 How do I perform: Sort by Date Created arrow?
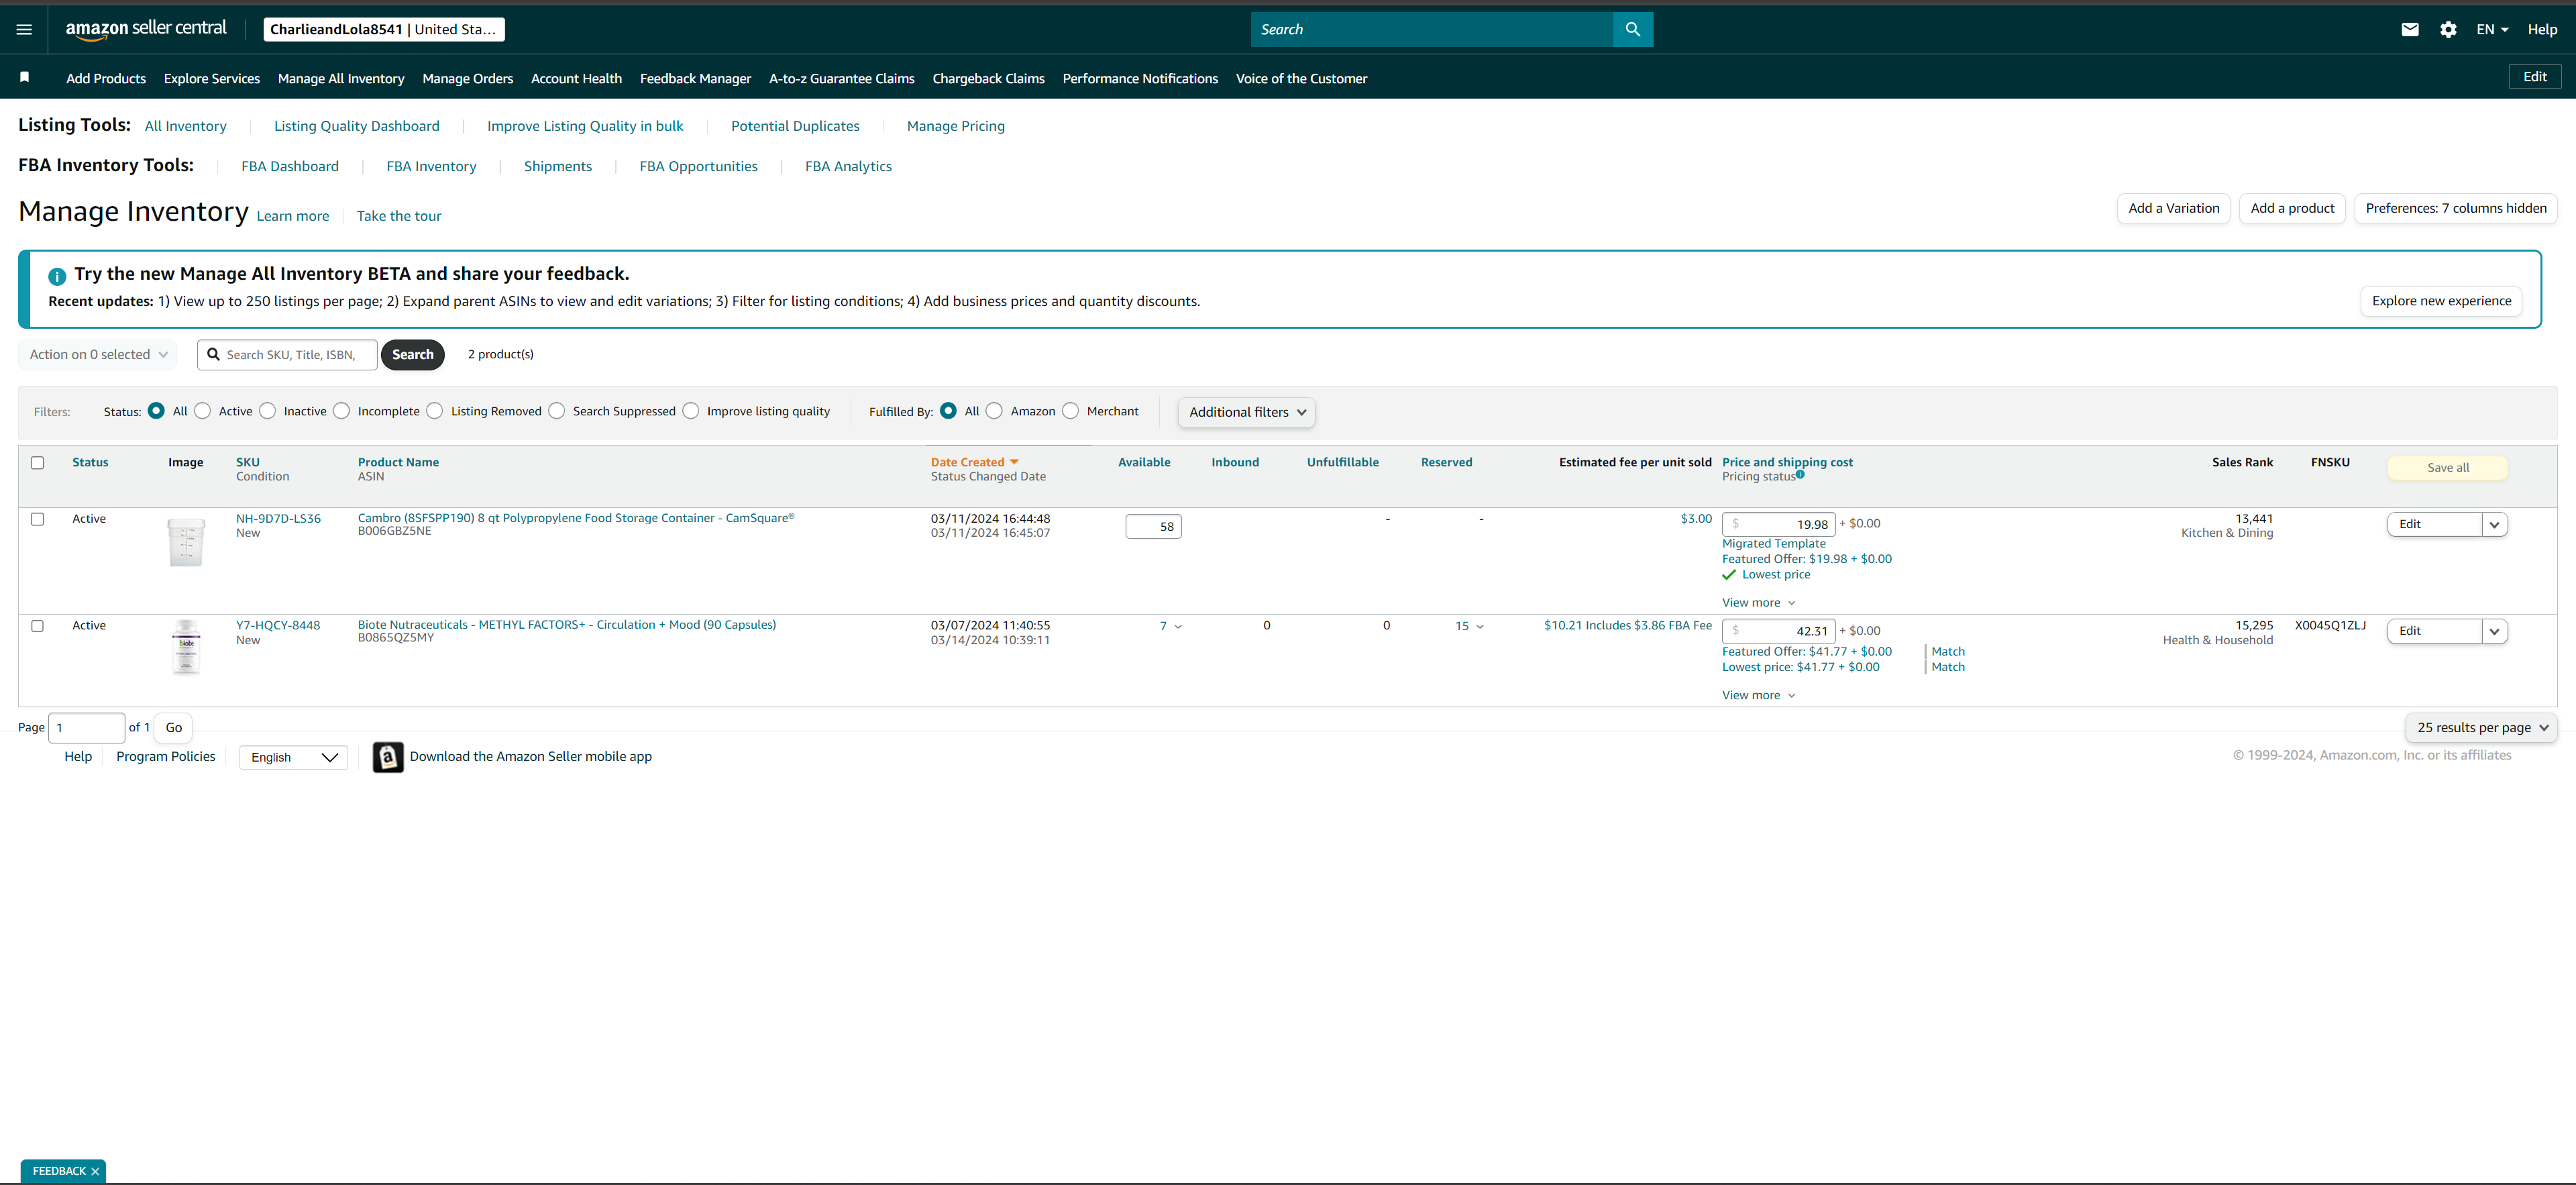click(x=1014, y=462)
